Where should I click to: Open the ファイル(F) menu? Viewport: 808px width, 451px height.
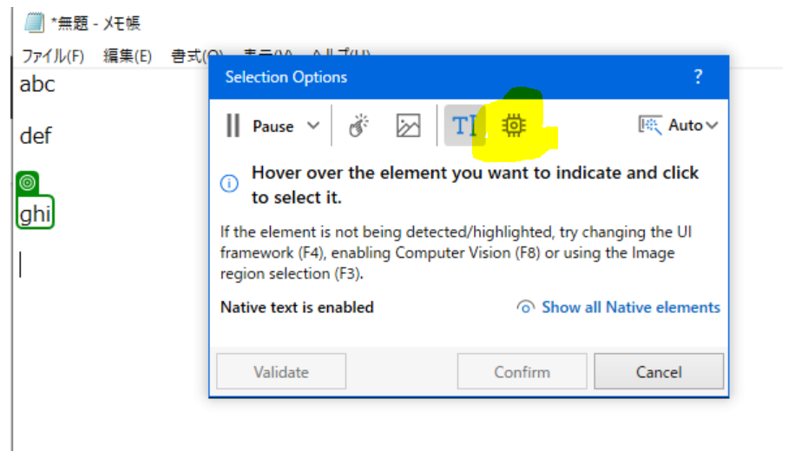click(52, 56)
